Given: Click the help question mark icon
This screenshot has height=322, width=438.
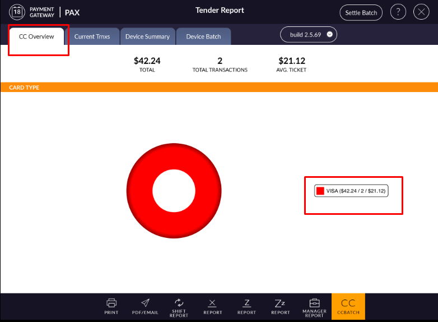Looking at the screenshot, I should click(x=398, y=12).
